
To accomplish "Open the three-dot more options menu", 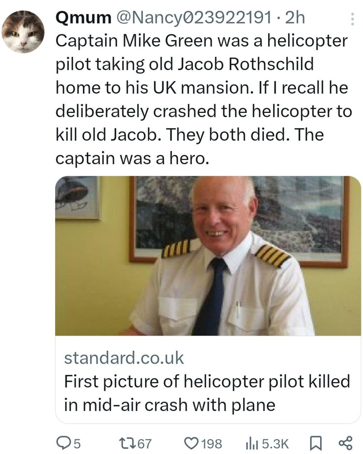I will (x=352, y=19).
